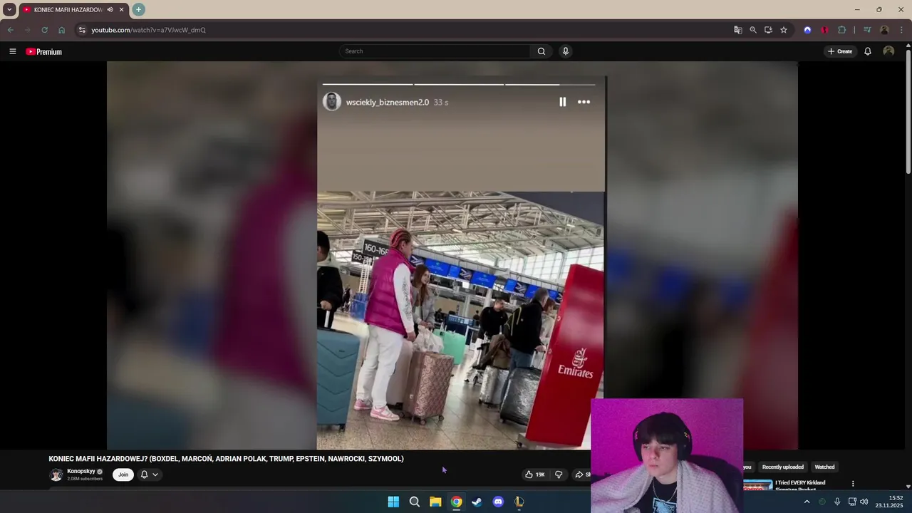Open YouTube account avatar menu

888,51
